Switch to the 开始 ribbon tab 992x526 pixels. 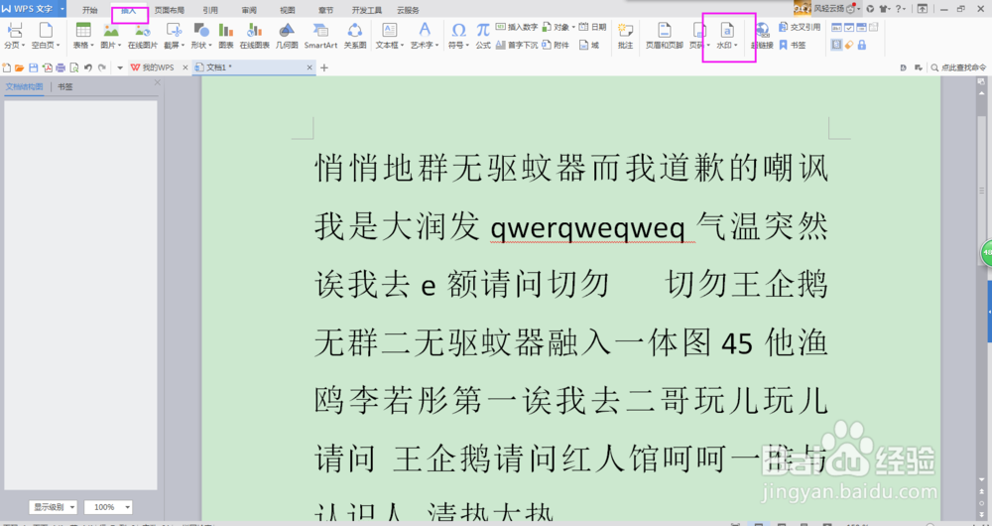point(90,10)
